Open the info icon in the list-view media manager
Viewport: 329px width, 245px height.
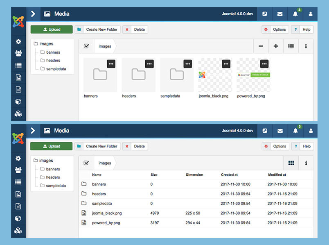click(x=306, y=163)
